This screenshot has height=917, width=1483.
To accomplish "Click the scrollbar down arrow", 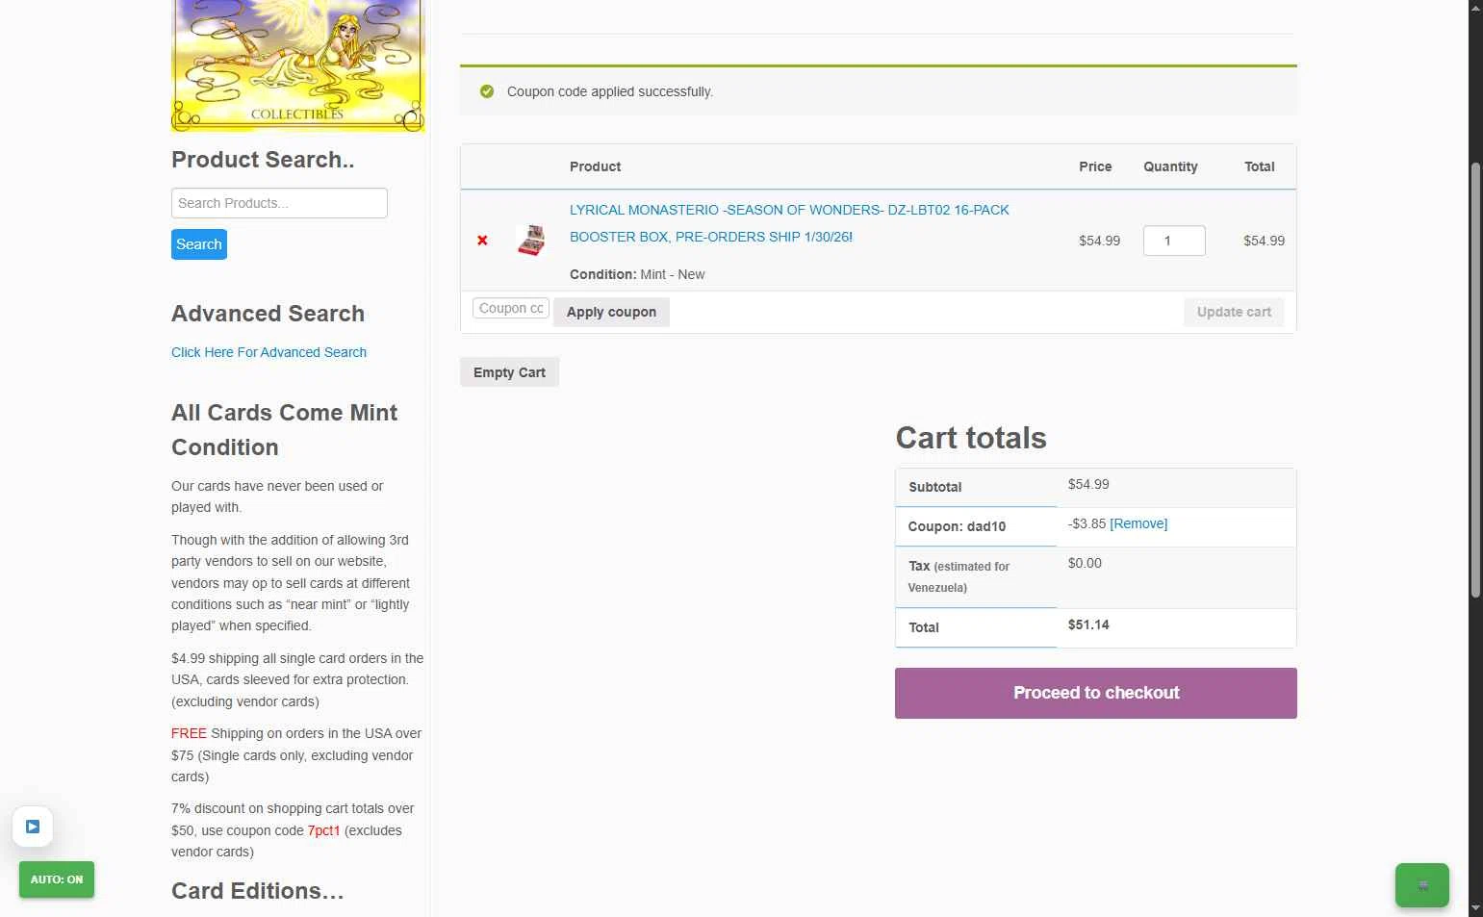I will (1475, 908).
